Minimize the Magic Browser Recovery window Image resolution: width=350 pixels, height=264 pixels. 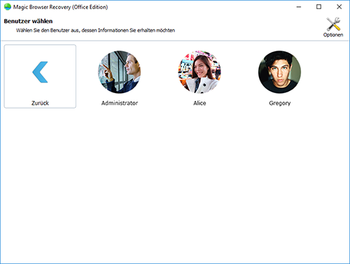tap(299, 7)
